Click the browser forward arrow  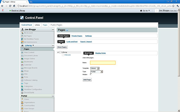(x=6, y=6)
